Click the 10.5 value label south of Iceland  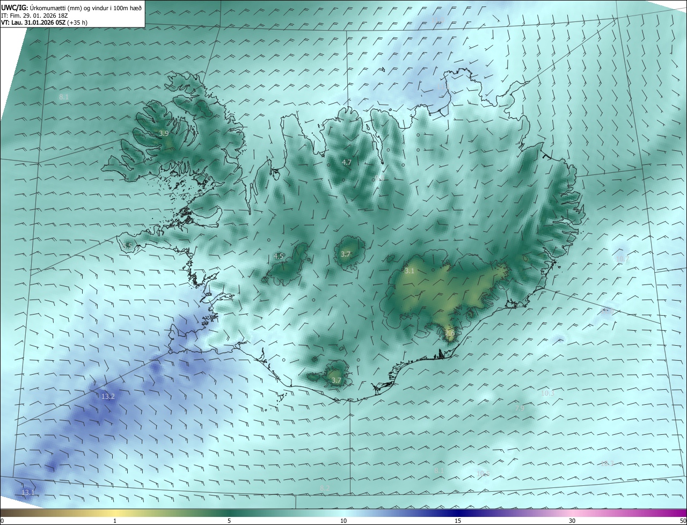coord(483,473)
